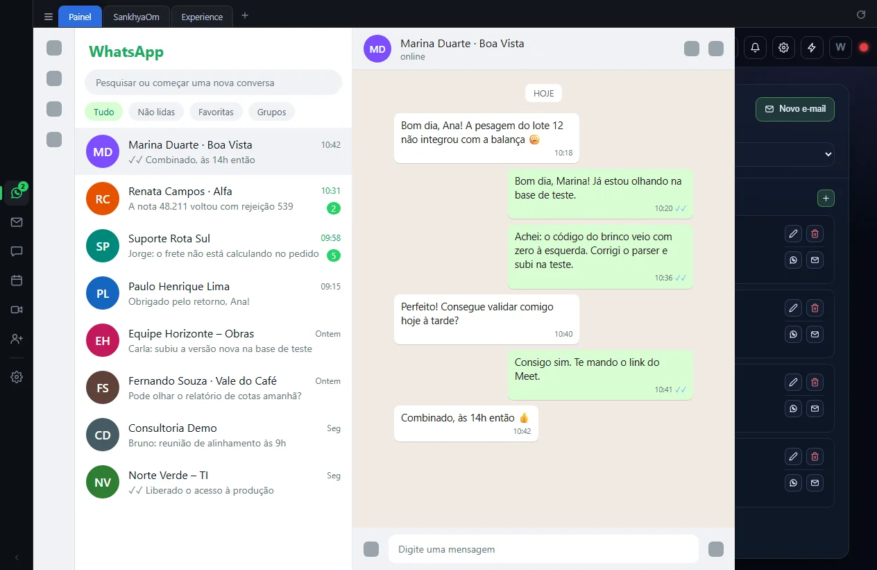
Task: Switch to the SankhyaOm tab
Action: (136, 17)
